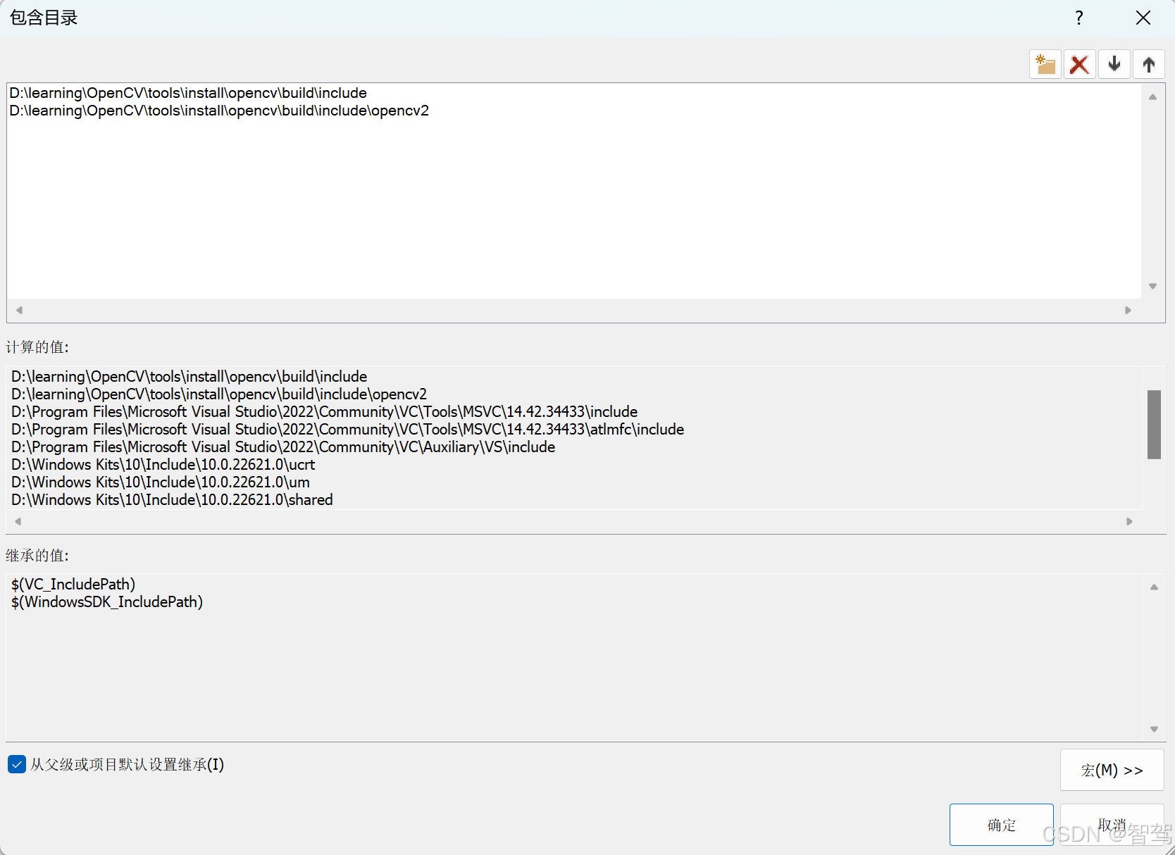Click the up arrow of edit list scrollbar
Viewport: 1175px width, 855px height.
click(1152, 97)
